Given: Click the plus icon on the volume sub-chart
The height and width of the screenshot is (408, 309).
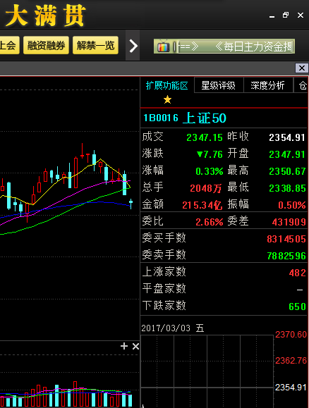Looking at the screenshot, I should pyautogui.click(x=124, y=346).
